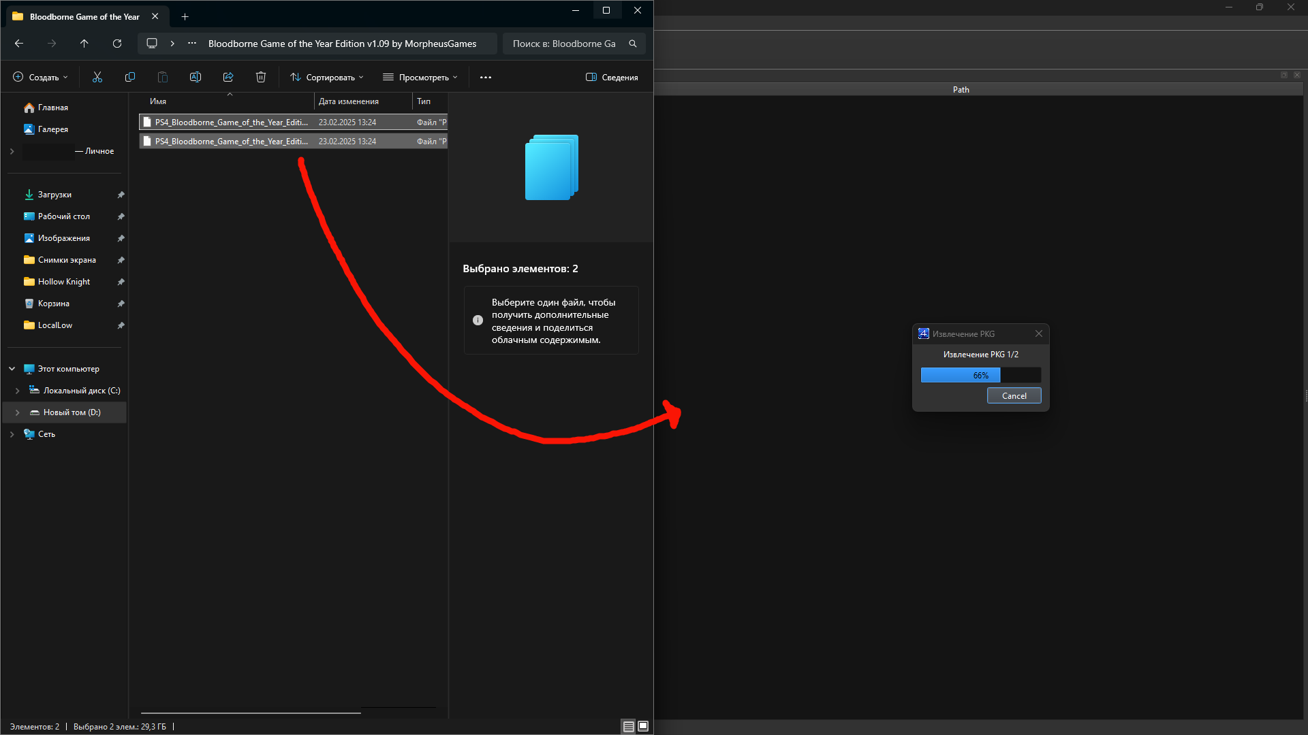The image size is (1308, 735).
Task: Share the selected files
Action: [228, 78]
